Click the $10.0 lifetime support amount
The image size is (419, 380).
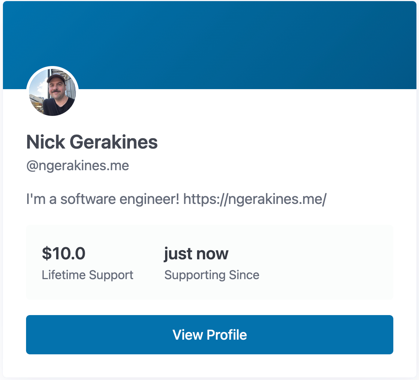click(63, 253)
